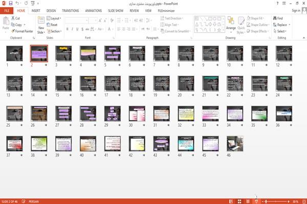
Task: Select slide 29 thumbnail
Action: coord(113,114)
